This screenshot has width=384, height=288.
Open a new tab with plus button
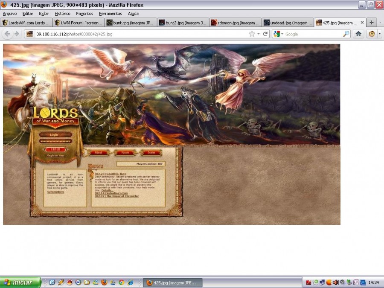(372, 23)
